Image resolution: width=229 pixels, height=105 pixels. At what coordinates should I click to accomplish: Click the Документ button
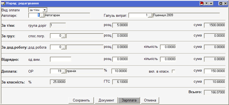click(x=106, y=100)
